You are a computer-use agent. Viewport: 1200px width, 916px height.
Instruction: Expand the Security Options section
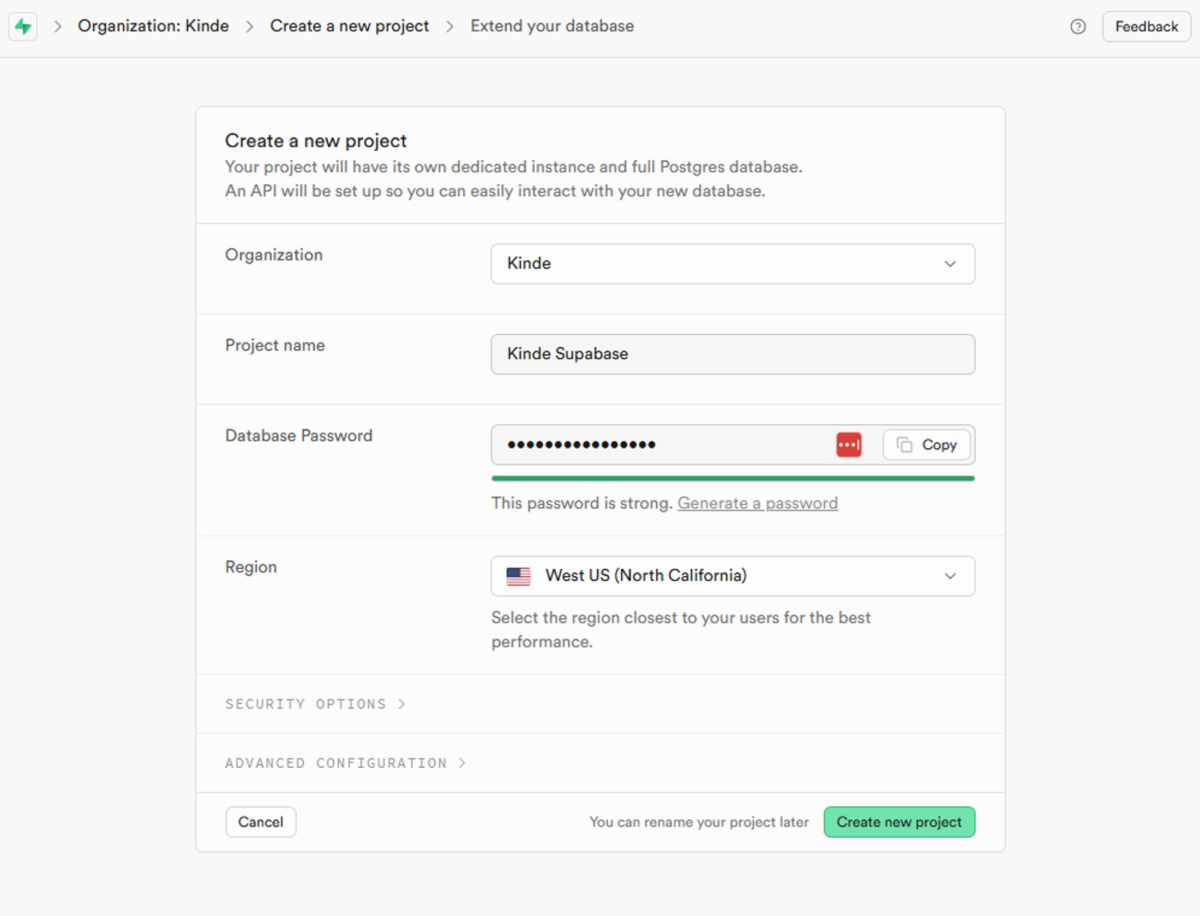pyautogui.click(x=315, y=704)
